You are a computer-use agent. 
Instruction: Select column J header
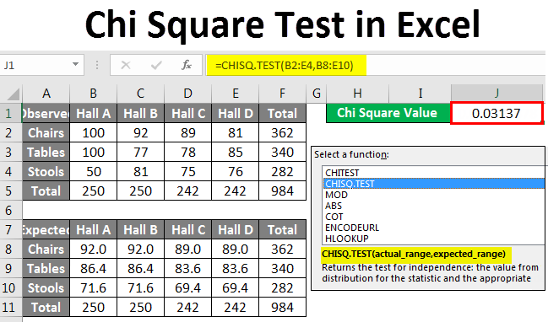click(496, 94)
